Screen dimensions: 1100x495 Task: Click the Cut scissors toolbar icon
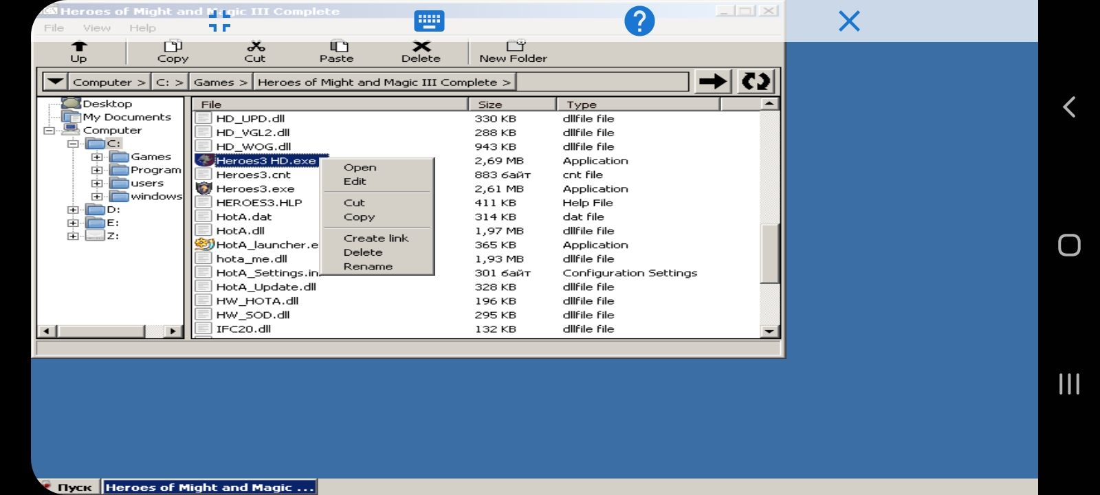[x=256, y=47]
